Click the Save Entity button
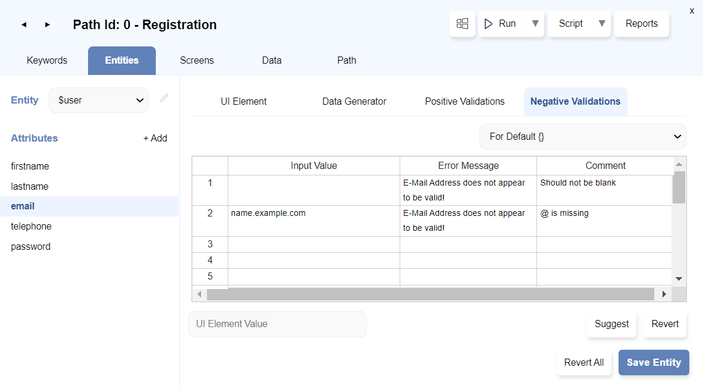Viewport: 703px width, 386px height. [654, 363]
